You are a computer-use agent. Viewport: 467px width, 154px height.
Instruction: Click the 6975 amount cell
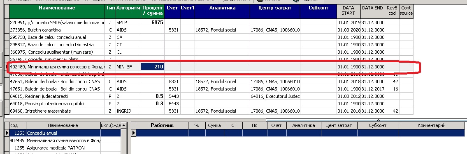click(x=153, y=23)
